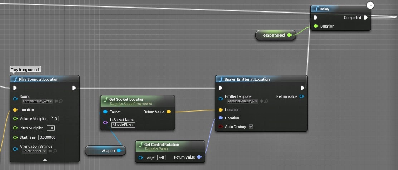
Task: Click Play Sound at Location input exec pin
Action: click(15, 88)
